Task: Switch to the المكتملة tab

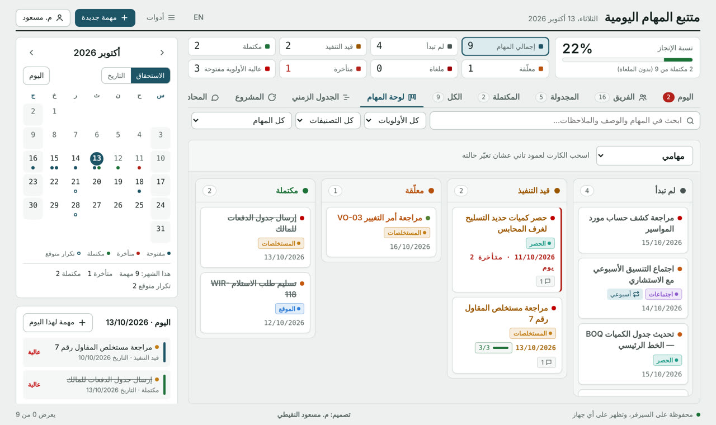Action: [499, 97]
